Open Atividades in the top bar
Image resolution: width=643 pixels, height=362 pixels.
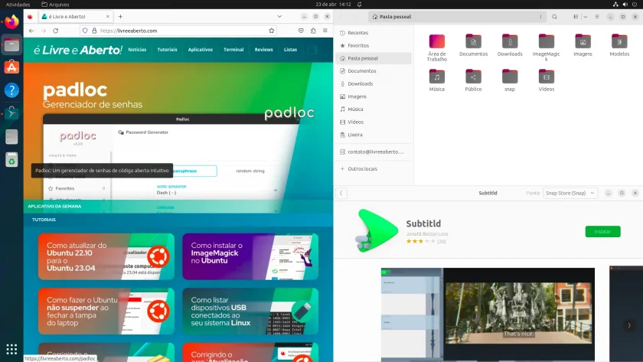pyautogui.click(x=18, y=5)
